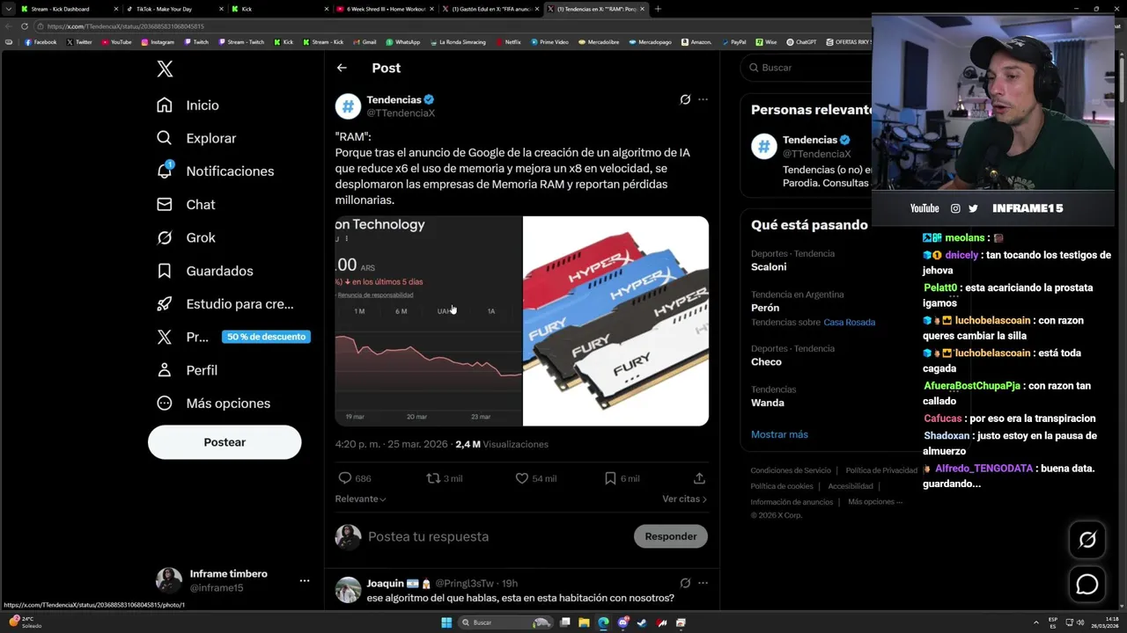
Task: Click the repost icon showing 3 mil
Action: pos(432,478)
